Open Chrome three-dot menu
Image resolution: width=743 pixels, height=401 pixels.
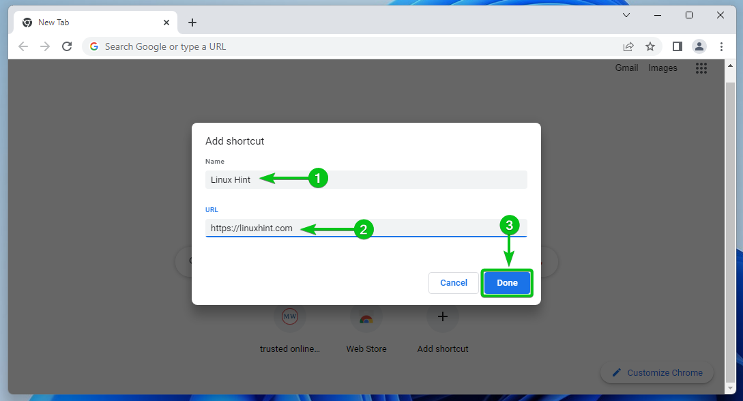(x=721, y=46)
